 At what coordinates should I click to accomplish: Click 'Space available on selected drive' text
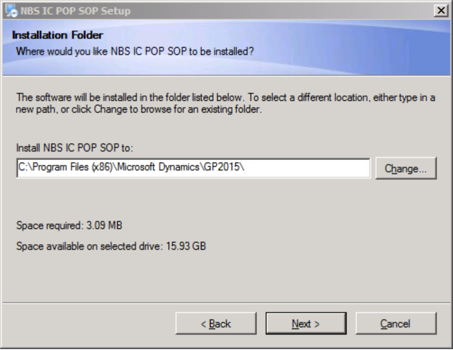tap(111, 246)
